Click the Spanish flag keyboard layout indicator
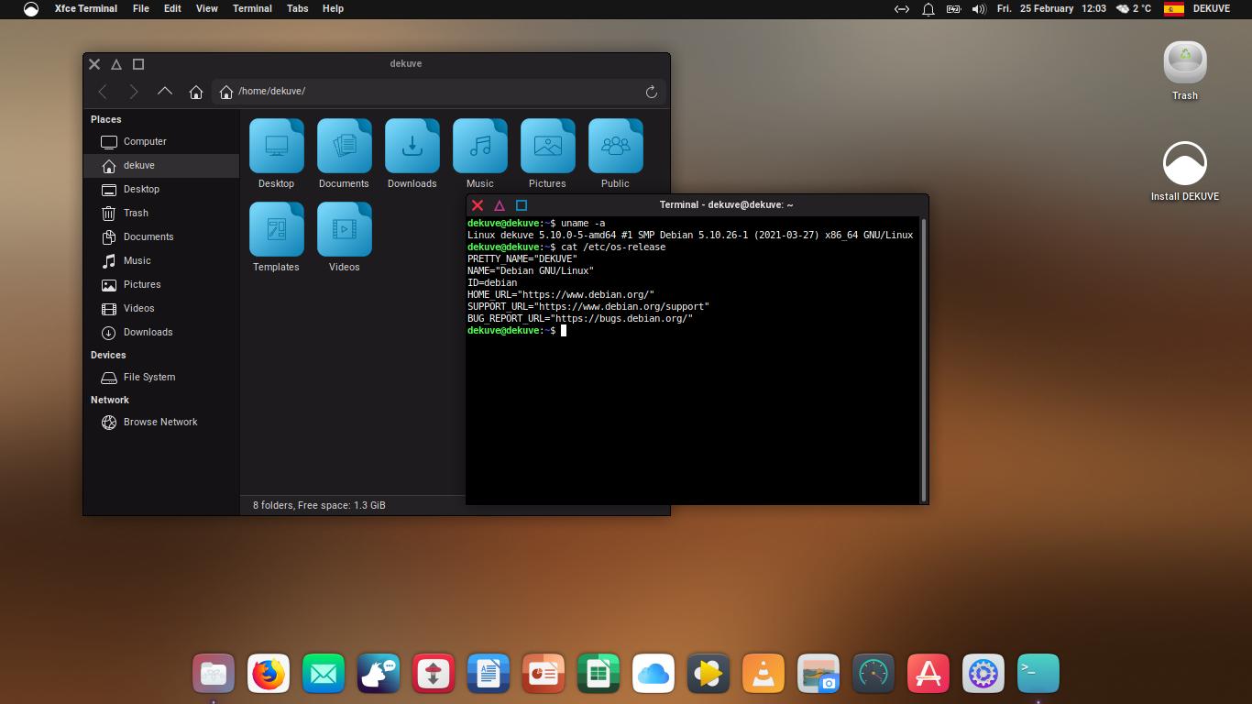 coord(1174,9)
